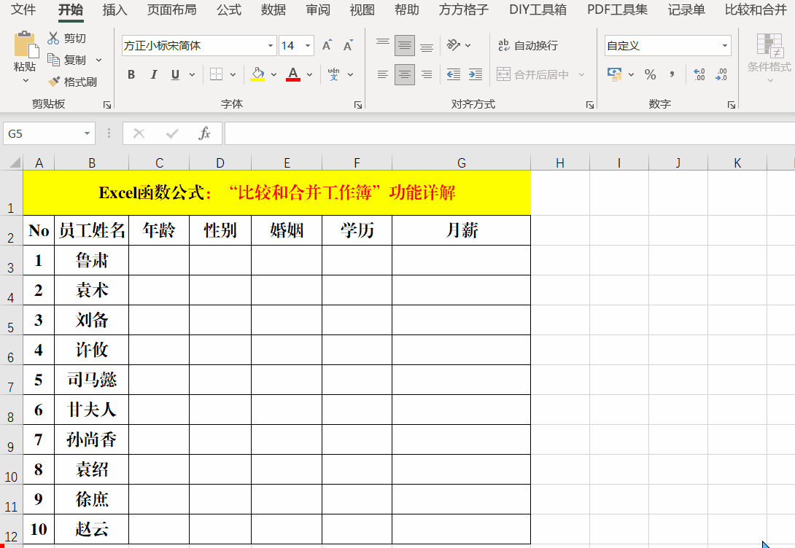Toggle bold formatting
795x548 pixels.
pos(131,74)
